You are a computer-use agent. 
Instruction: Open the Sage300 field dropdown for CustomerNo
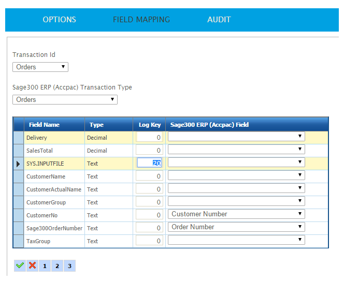click(x=236, y=214)
